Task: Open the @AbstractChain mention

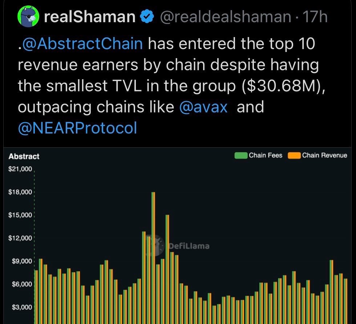Action: (82, 44)
